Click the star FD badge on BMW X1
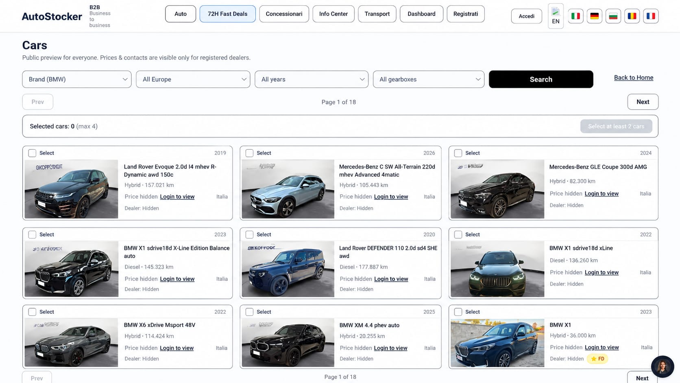The height and width of the screenshot is (383, 680). pos(597,359)
